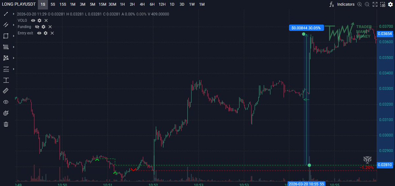Remove the Entry exit indicator
The height and width of the screenshot is (186, 395).
[x=52, y=33]
